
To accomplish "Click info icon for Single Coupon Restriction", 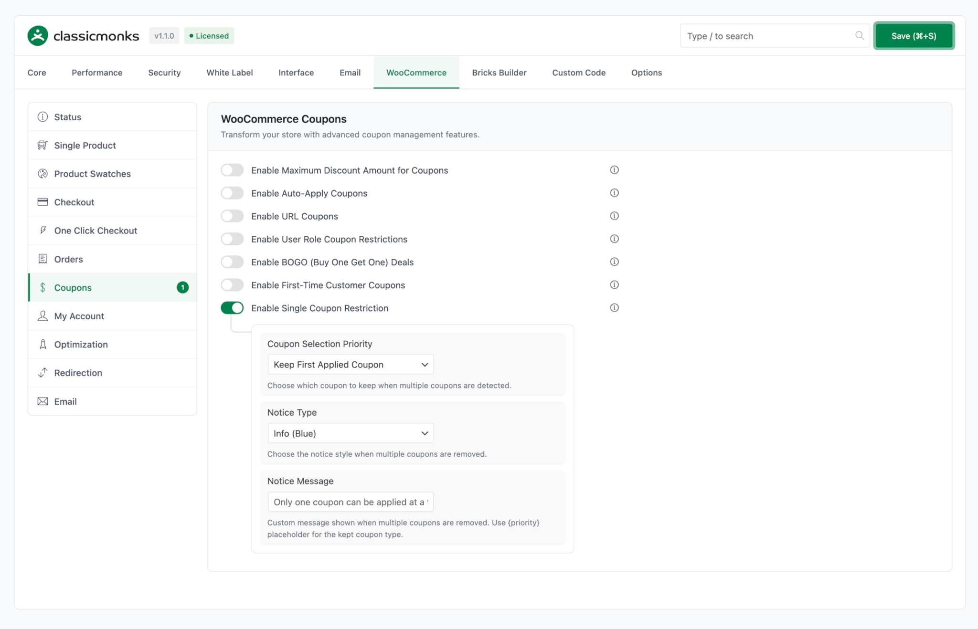I will pyautogui.click(x=614, y=308).
